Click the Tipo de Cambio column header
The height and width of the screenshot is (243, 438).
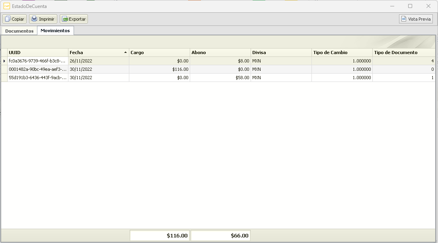click(x=342, y=52)
